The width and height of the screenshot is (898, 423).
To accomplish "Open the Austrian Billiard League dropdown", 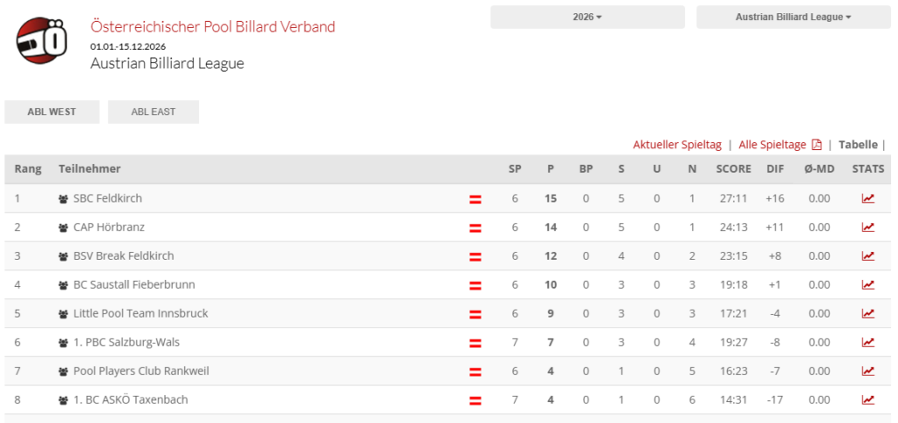I will tap(793, 18).
